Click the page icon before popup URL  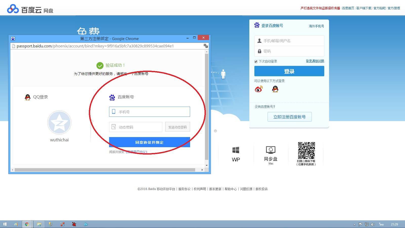(x=14, y=46)
